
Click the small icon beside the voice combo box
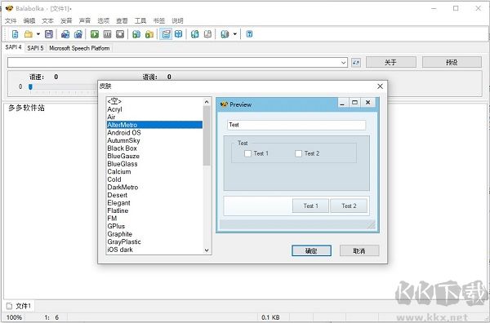tap(356, 63)
